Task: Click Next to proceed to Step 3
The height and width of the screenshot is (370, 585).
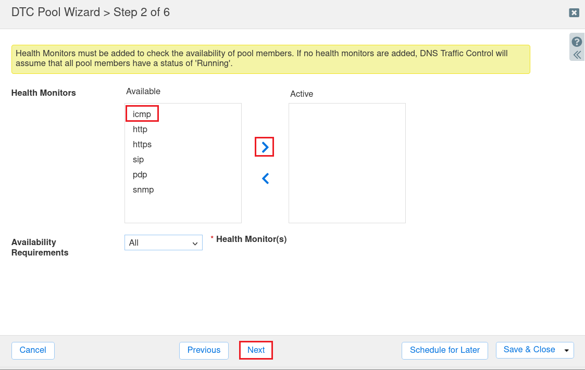Action: click(256, 350)
